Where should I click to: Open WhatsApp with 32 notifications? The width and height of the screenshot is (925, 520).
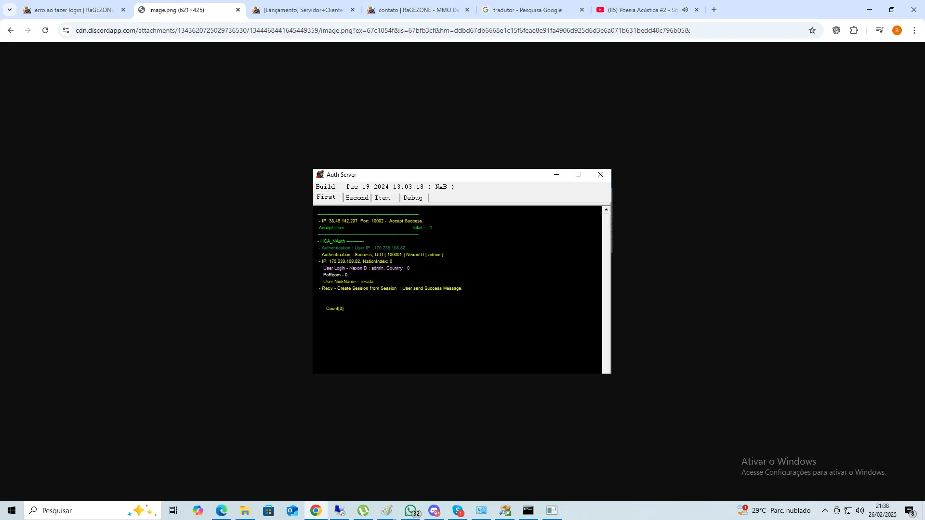pos(411,510)
